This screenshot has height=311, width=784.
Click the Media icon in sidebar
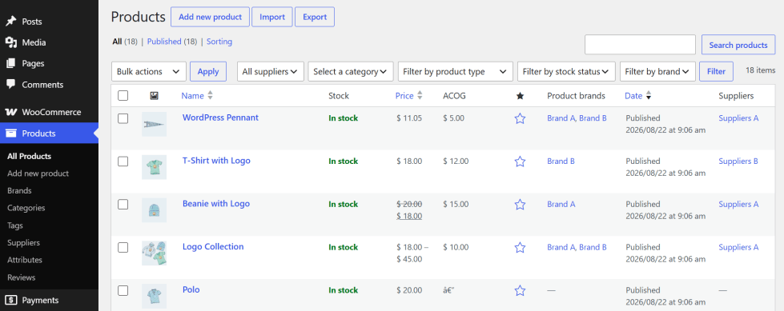[x=11, y=42]
